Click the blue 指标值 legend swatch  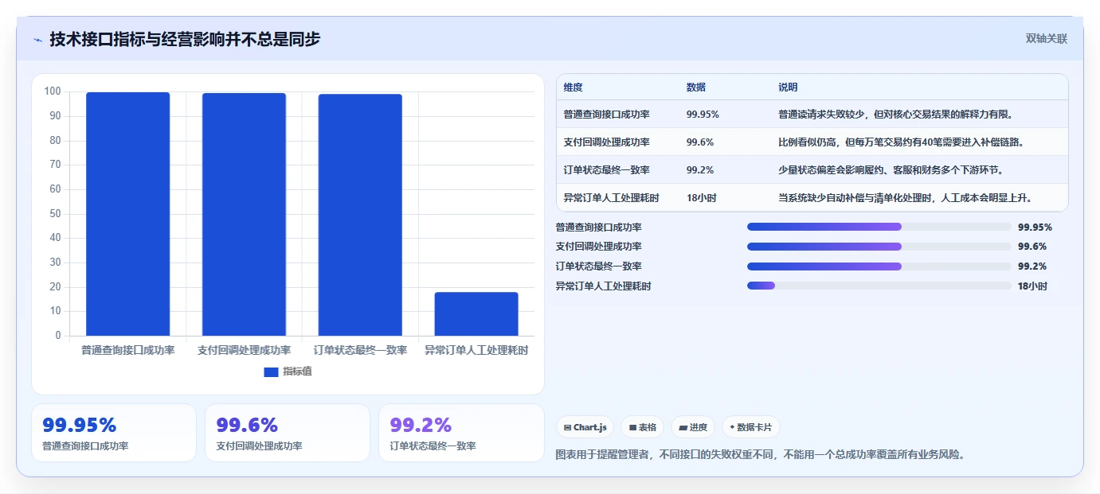click(x=271, y=371)
